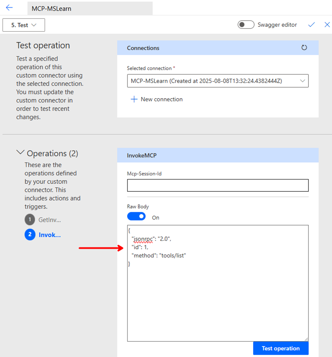Go back using the left arrow icon
Image resolution: width=332 pixels, height=357 pixels.
click(x=9, y=8)
